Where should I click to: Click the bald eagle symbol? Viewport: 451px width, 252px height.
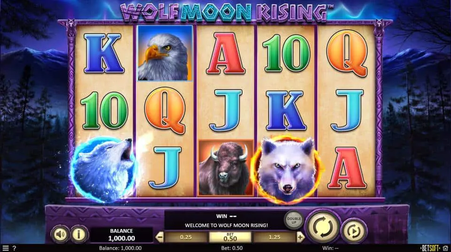coord(165,53)
